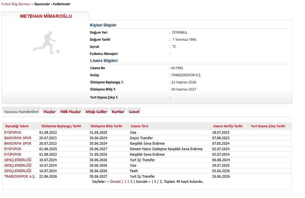305x198 pixels.
Task: Click the Lisans Veriliş Tarihi column header
Action: [x=228, y=126]
